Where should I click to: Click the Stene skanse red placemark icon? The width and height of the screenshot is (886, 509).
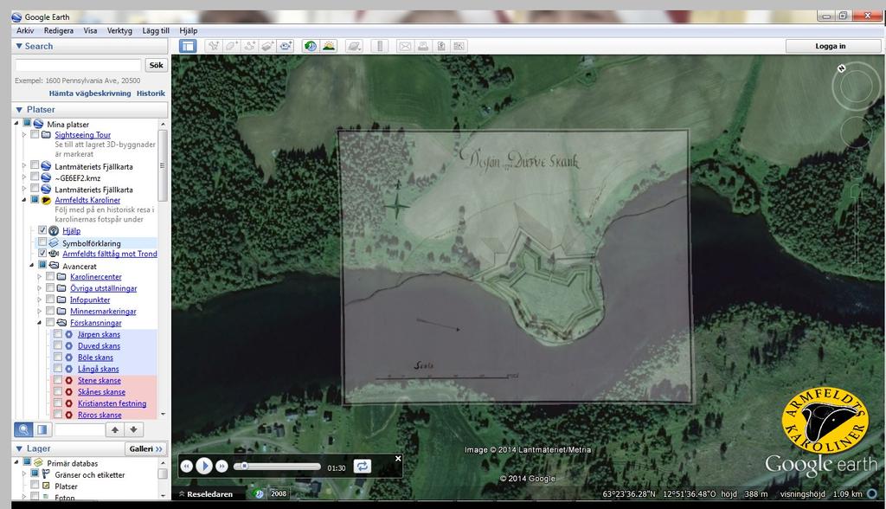tap(69, 381)
